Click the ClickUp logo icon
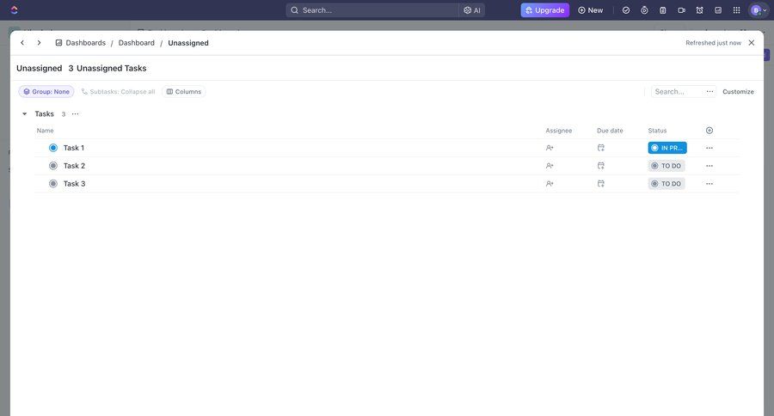Screen dimensions: 774x416 pyautogui.click(x=15, y=9)
